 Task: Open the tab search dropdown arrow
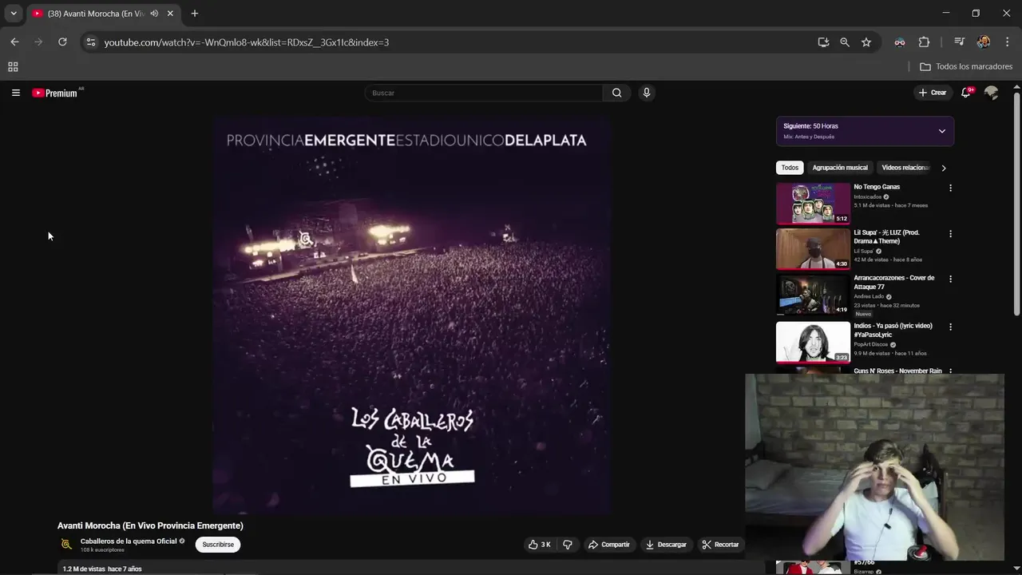click(x=14, y=14)
